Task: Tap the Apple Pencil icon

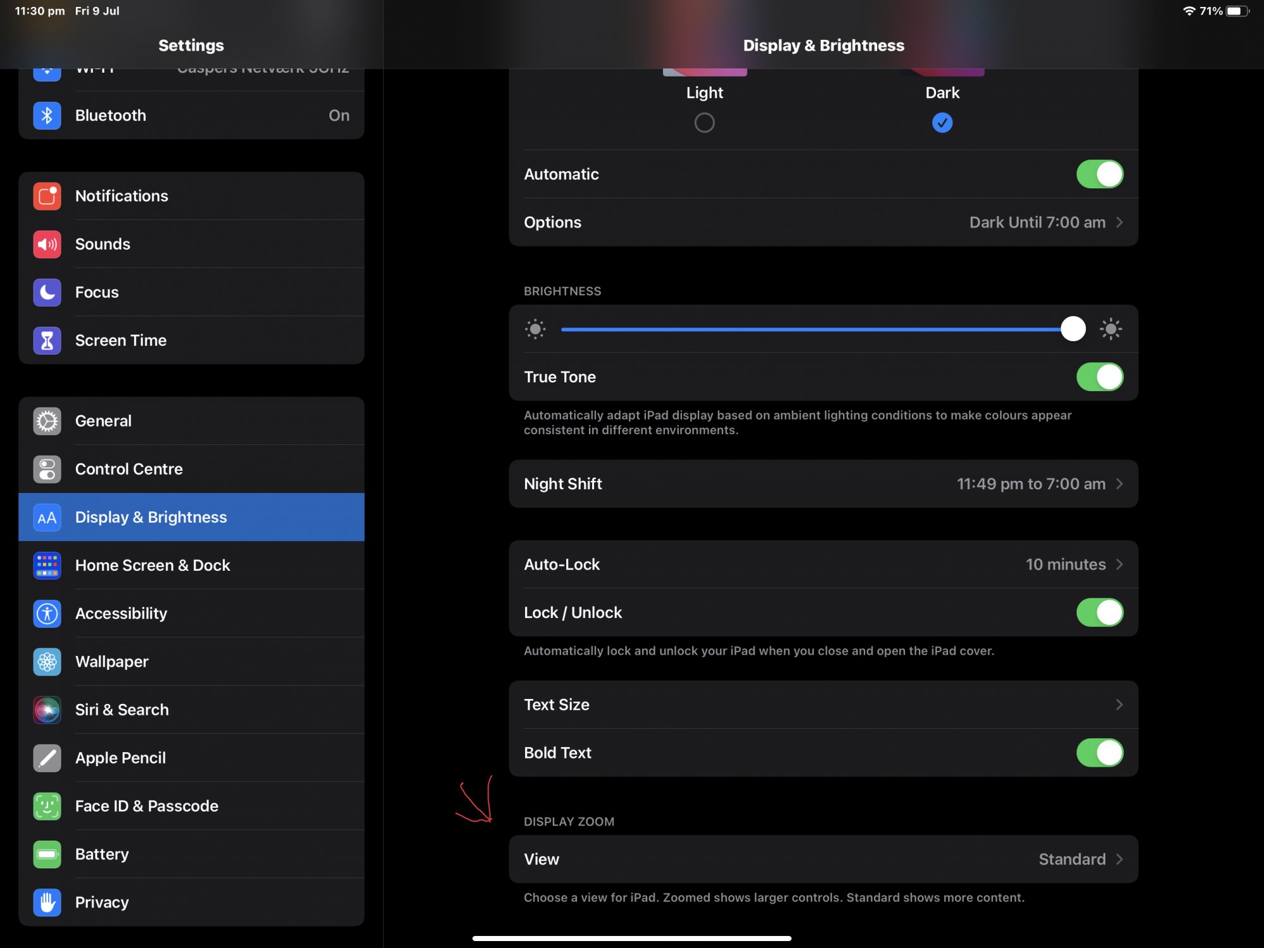Action: coord(47,758)
